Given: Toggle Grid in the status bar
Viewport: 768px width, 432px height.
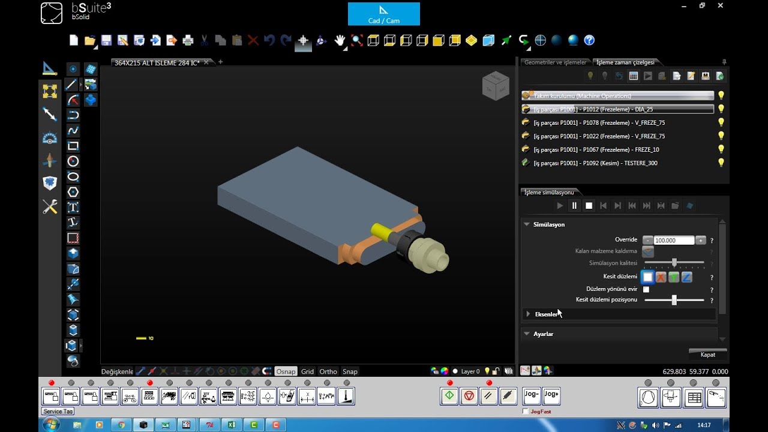Looking at the screenshot, I should click(x=308, y=371).
